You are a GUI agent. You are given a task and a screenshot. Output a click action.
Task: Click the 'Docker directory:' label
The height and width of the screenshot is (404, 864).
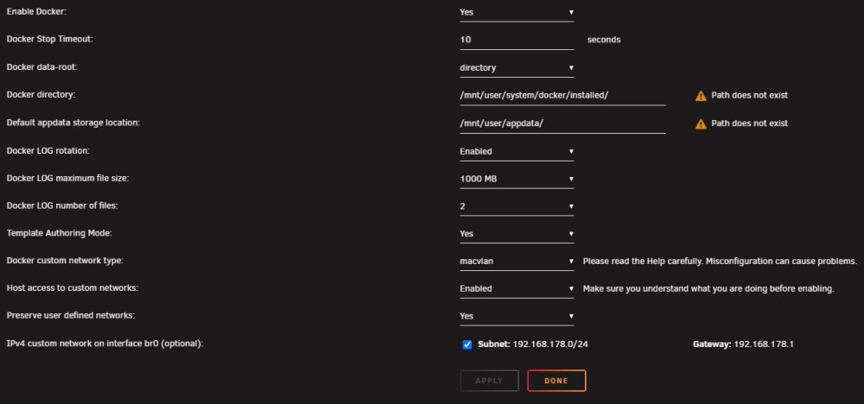coord(41,95)
